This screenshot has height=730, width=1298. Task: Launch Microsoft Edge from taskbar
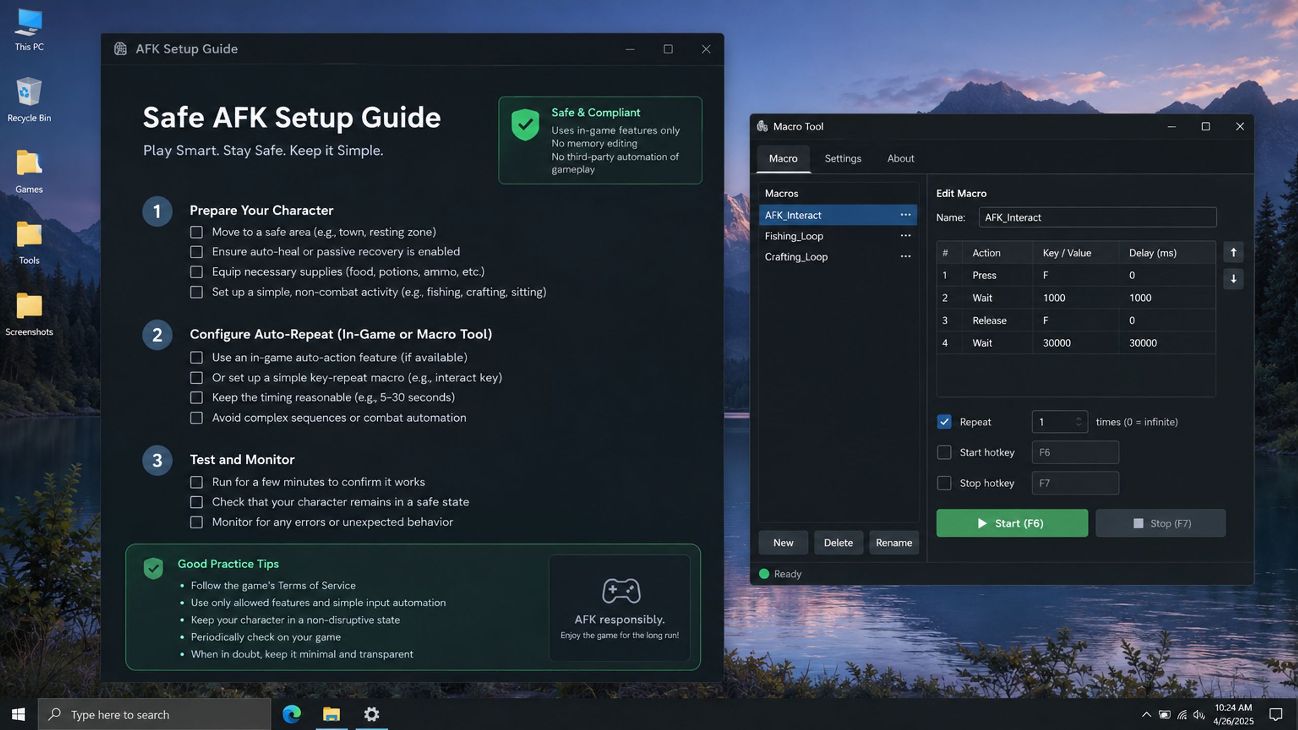tap(292, 714)
